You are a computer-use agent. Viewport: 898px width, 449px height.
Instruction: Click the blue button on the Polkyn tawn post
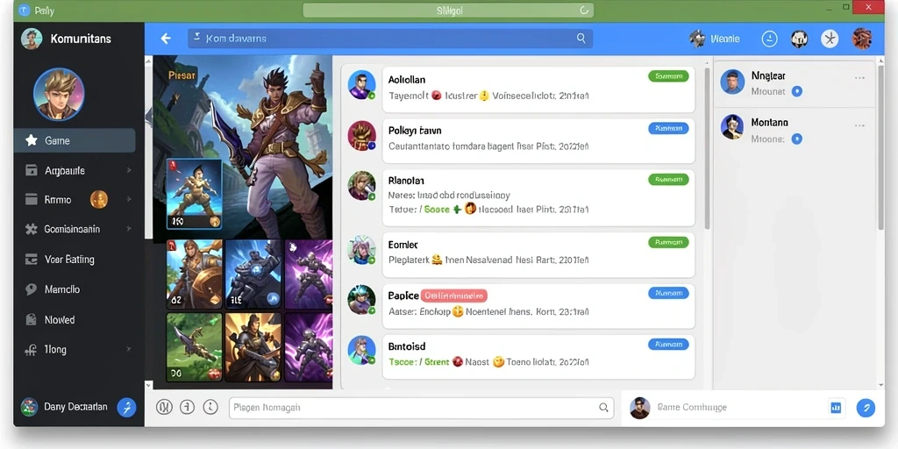668,128
